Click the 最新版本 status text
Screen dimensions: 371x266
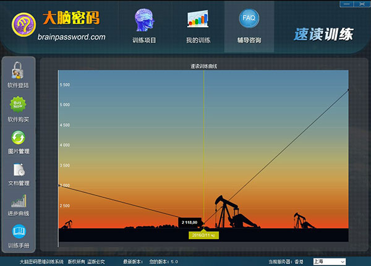pyautogui.click(x=133, y=262)
